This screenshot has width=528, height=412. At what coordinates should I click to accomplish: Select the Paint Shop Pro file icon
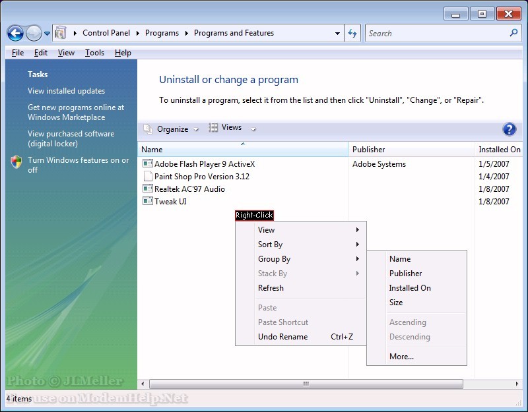pos(147,176)
